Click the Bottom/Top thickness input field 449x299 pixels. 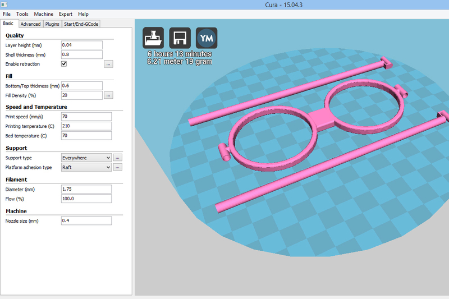(x=81, y=86)
